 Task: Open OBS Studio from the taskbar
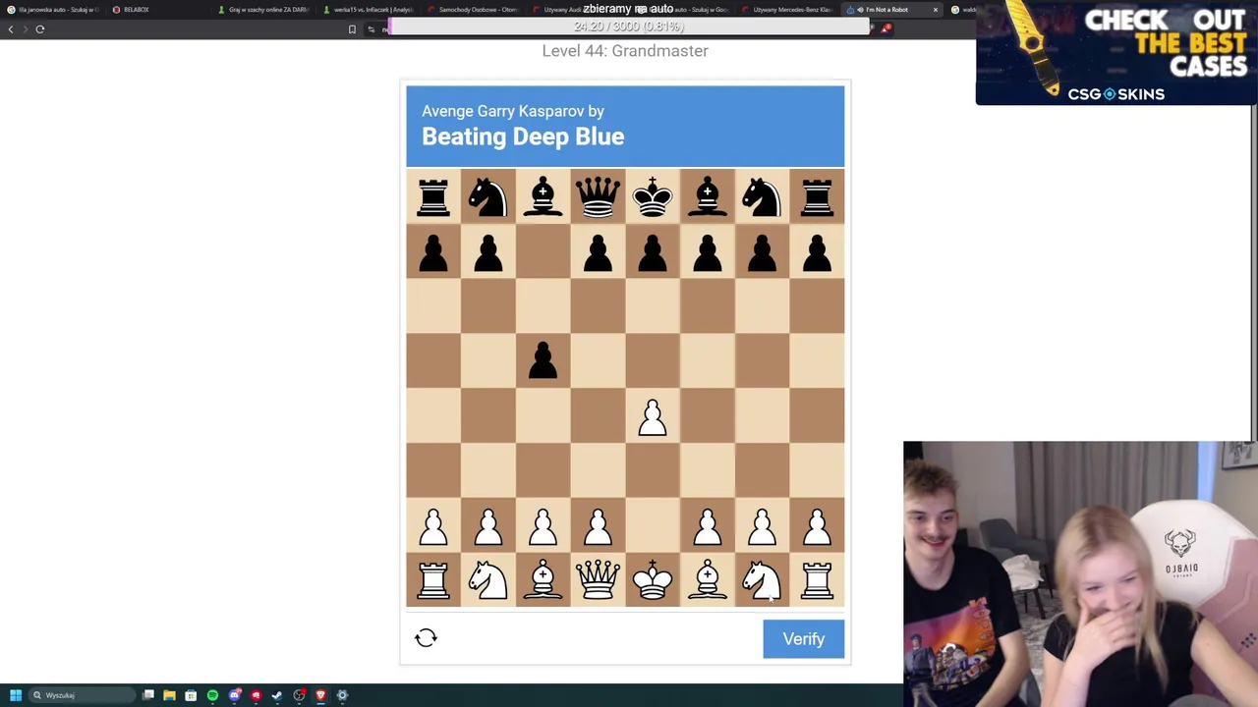(x=299, y=695)
